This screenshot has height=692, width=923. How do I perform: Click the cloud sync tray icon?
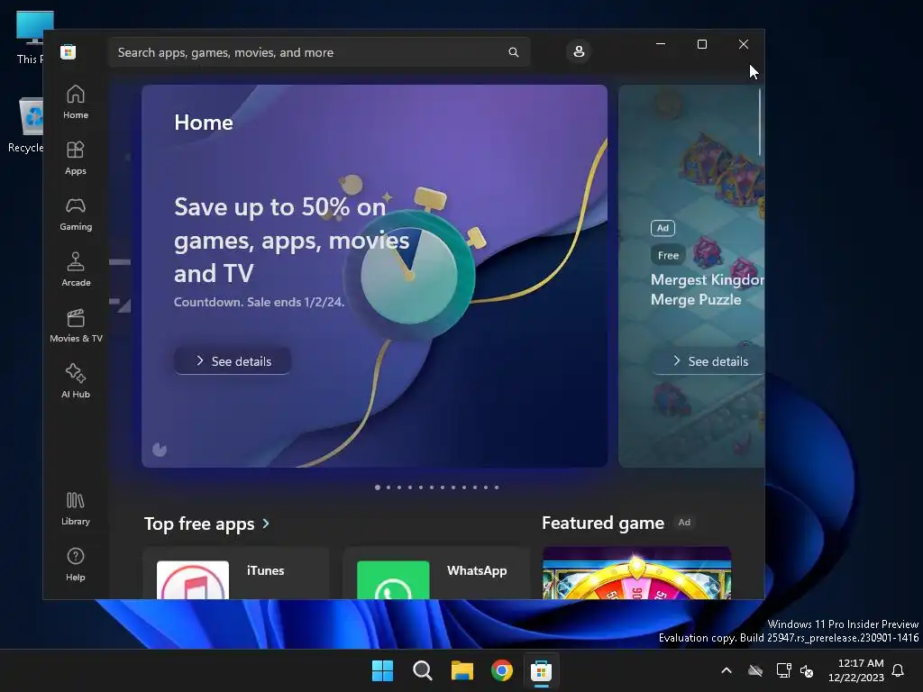coord(755,670)
